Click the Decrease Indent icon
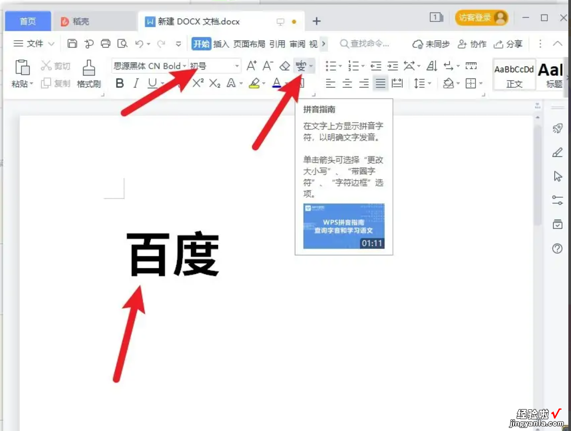Image resolution: width=571 pixels, height=431 pixels. (x=376, y=66)
